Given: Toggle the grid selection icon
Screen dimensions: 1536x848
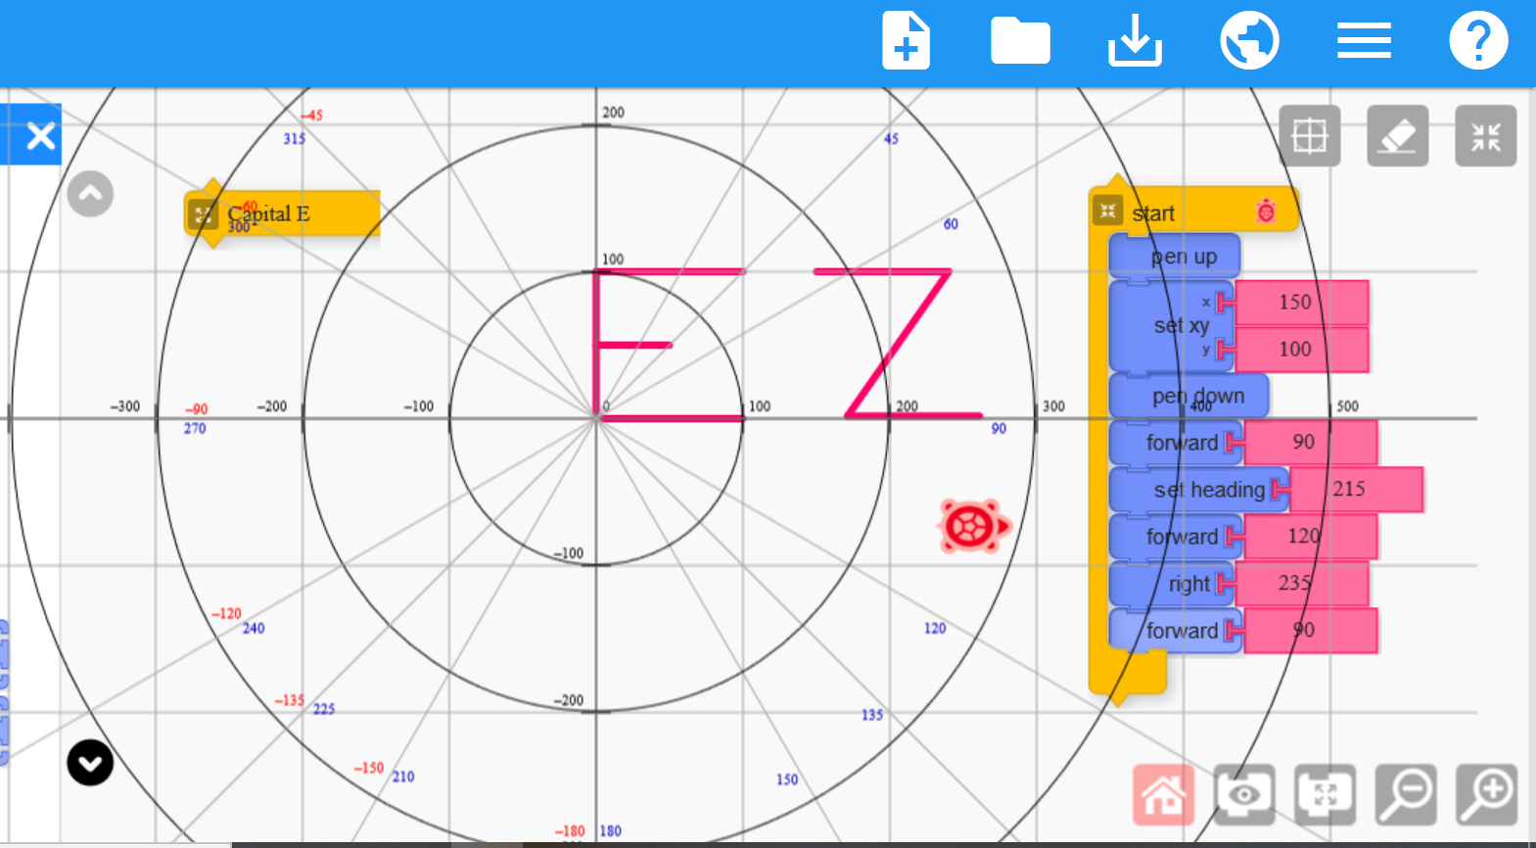Looking at the screenshot, I should pos(1309,135).
